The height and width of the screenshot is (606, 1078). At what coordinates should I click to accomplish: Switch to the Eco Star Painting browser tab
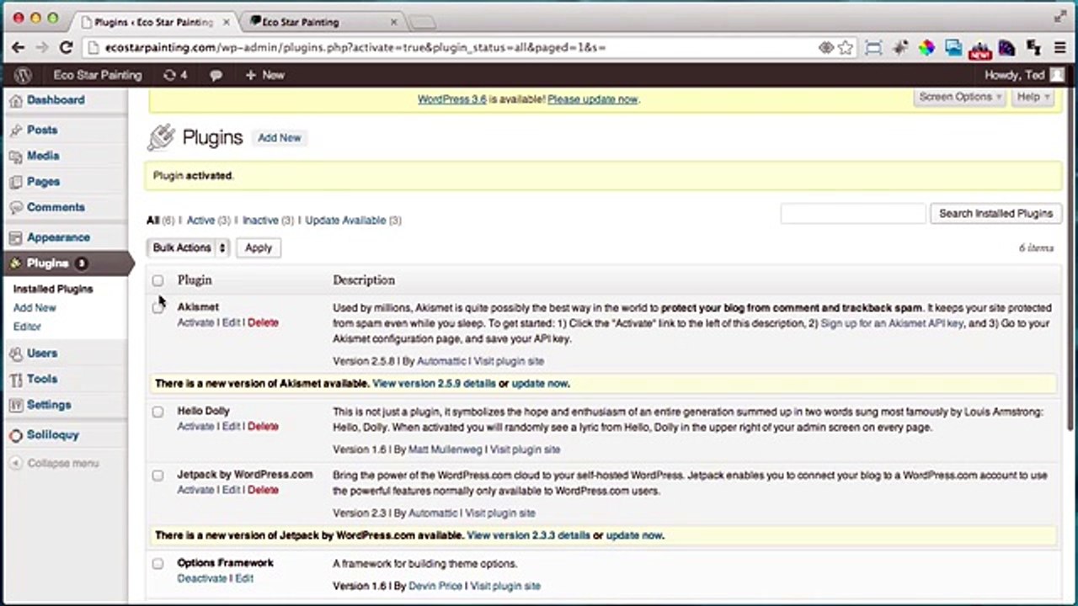318,22
